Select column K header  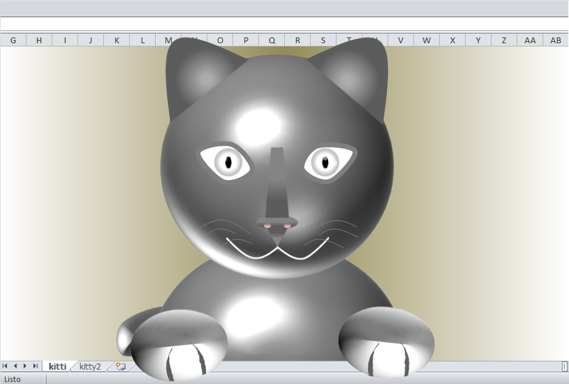click(116, 40)
